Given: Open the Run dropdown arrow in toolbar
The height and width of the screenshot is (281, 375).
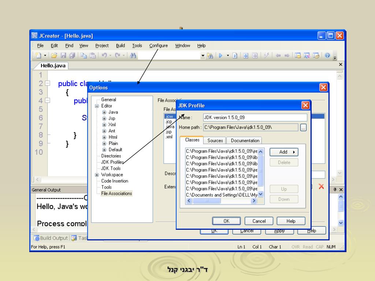Looking at the screenshot, I should tap(228, 56).
